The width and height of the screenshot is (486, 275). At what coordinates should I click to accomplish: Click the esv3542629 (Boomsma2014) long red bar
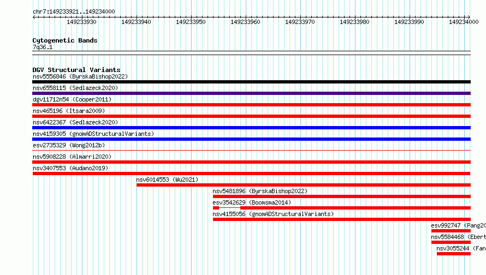(355, 208)
